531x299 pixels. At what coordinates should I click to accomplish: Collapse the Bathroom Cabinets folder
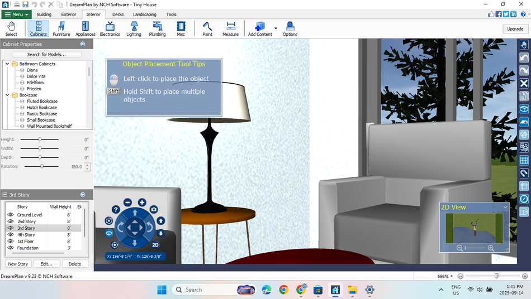(x=7, y=64)
